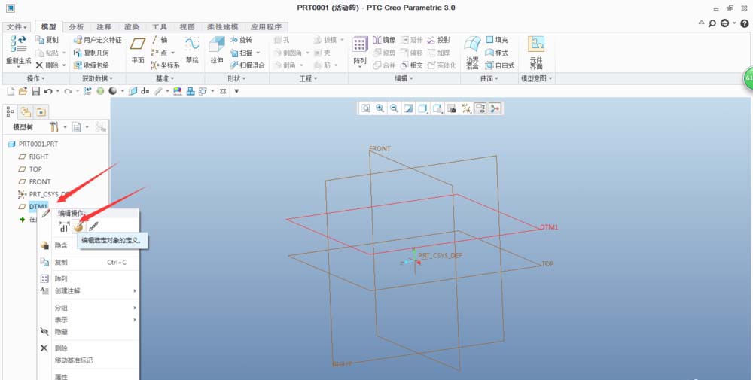Click the zoom out icon in graphics toolbar

395,109
